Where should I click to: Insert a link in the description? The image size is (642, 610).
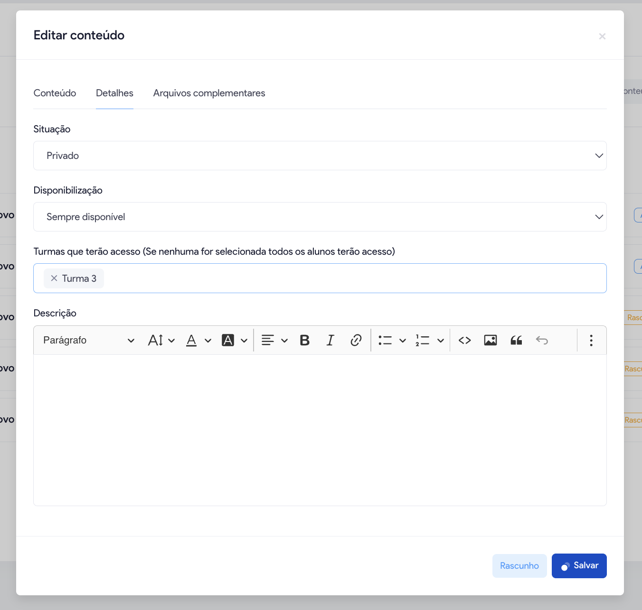[356, 340]
